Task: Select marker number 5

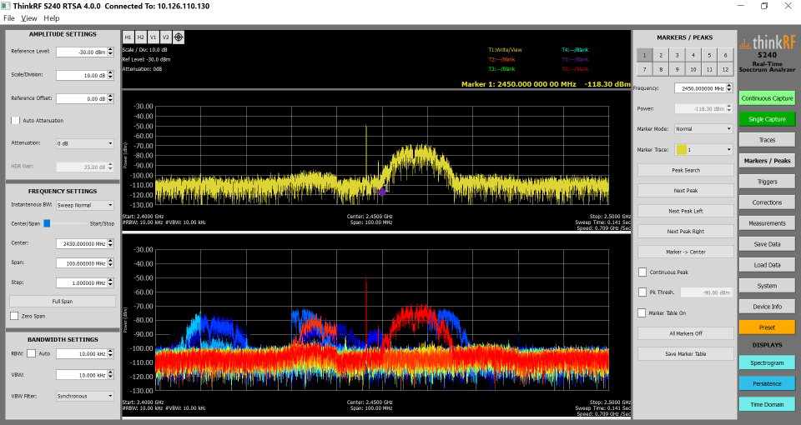Action: (x=710, y=55)
